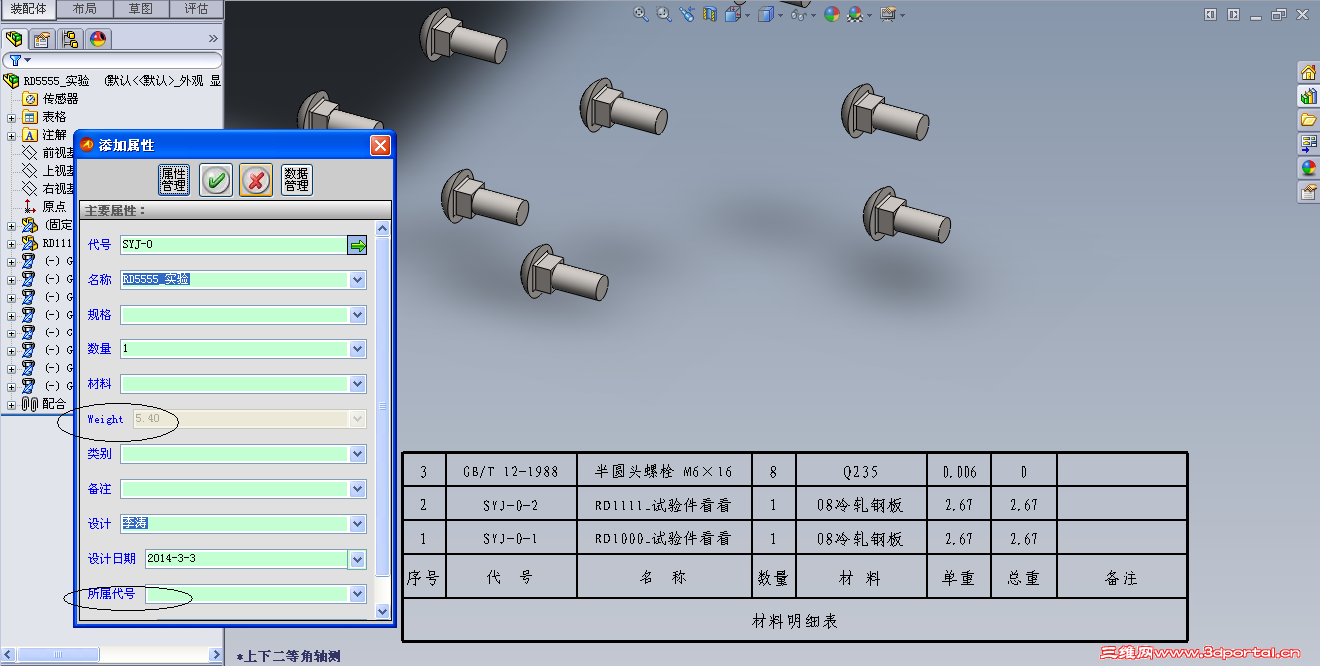Screen dimensions: 1320x666
Task: Switch to ConfigurationManager panel tab
Action: click(x=70, y=39)
